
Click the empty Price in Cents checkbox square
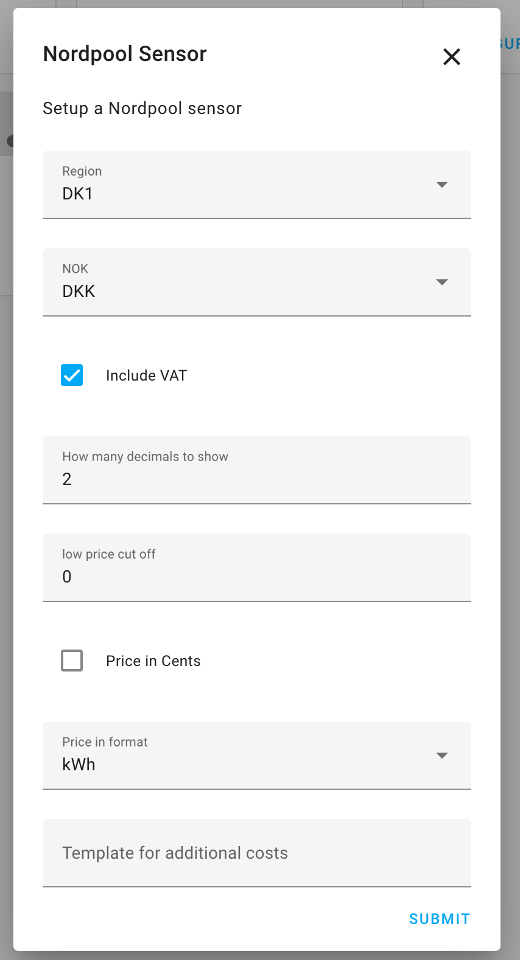pos(71,661)
